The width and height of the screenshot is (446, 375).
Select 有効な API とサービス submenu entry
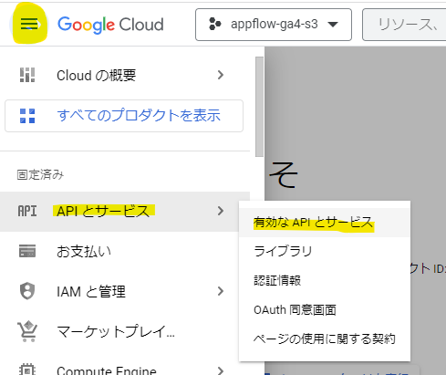tap(325, 223)
